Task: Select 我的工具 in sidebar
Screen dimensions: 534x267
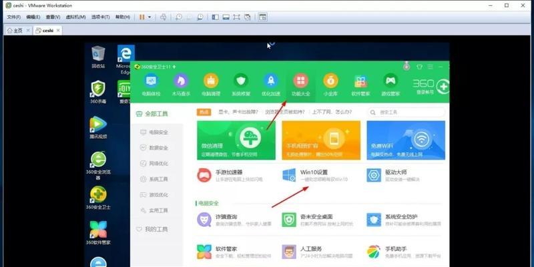Action: 152,229
